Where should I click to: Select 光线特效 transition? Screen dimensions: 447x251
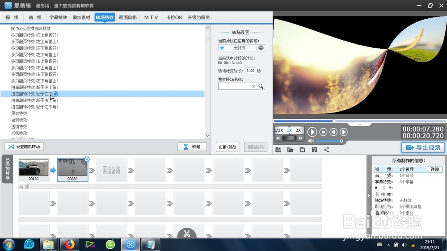point(19,134)
